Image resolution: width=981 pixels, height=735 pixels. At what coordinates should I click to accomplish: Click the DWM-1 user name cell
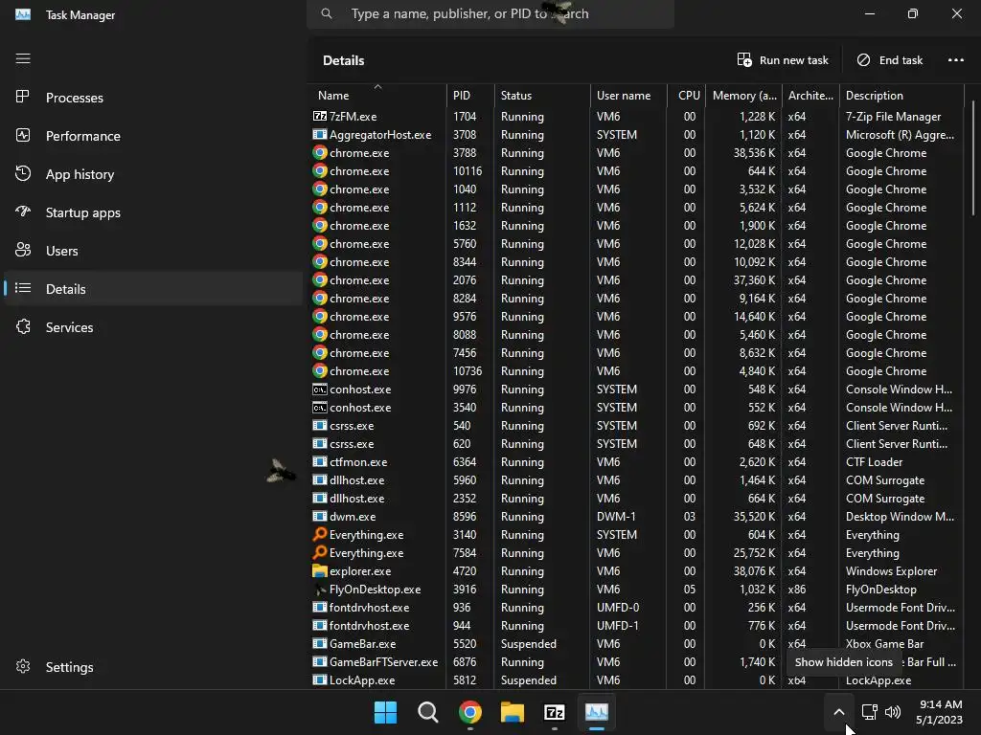(x=616, y=516)
